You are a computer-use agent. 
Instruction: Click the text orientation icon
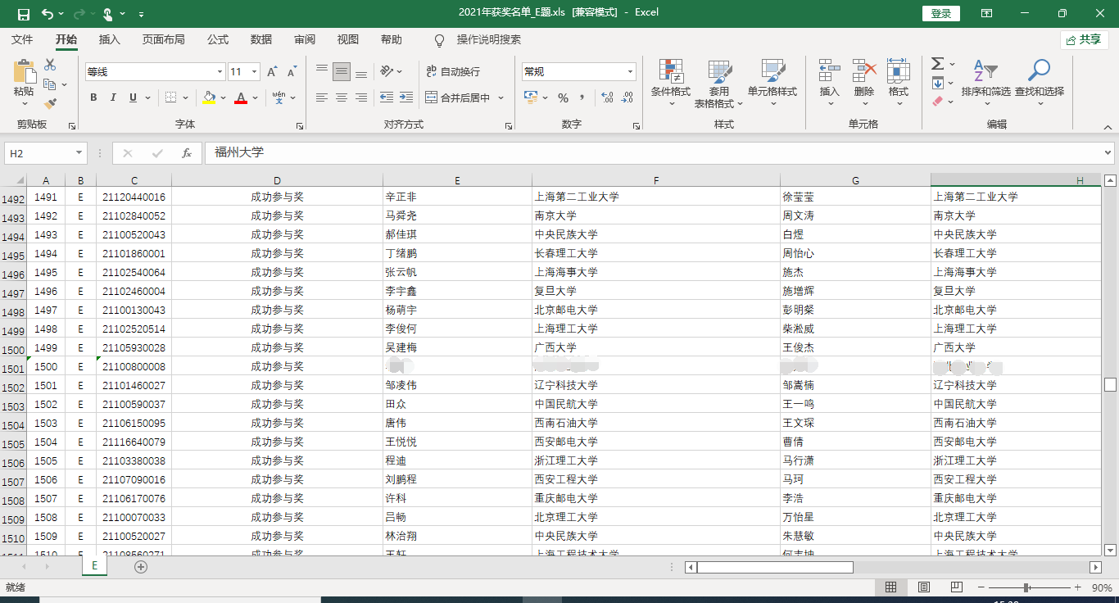[x=387, y=71]
